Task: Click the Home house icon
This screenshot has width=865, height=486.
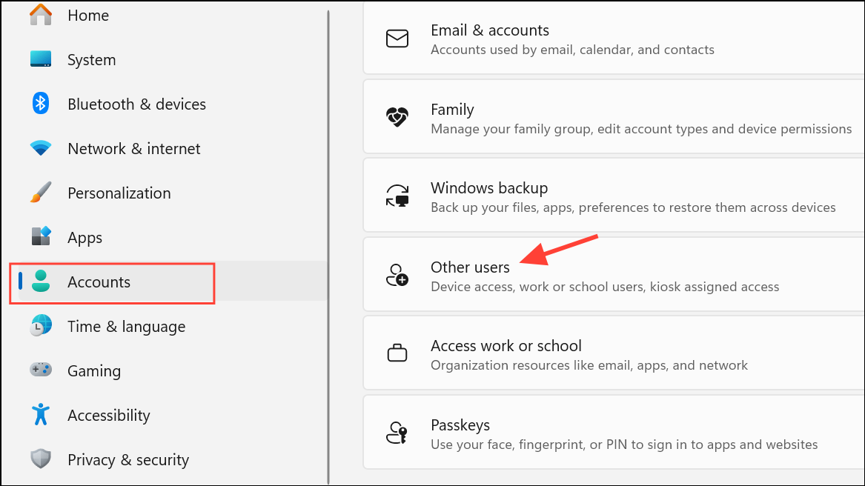Action: 41,15
